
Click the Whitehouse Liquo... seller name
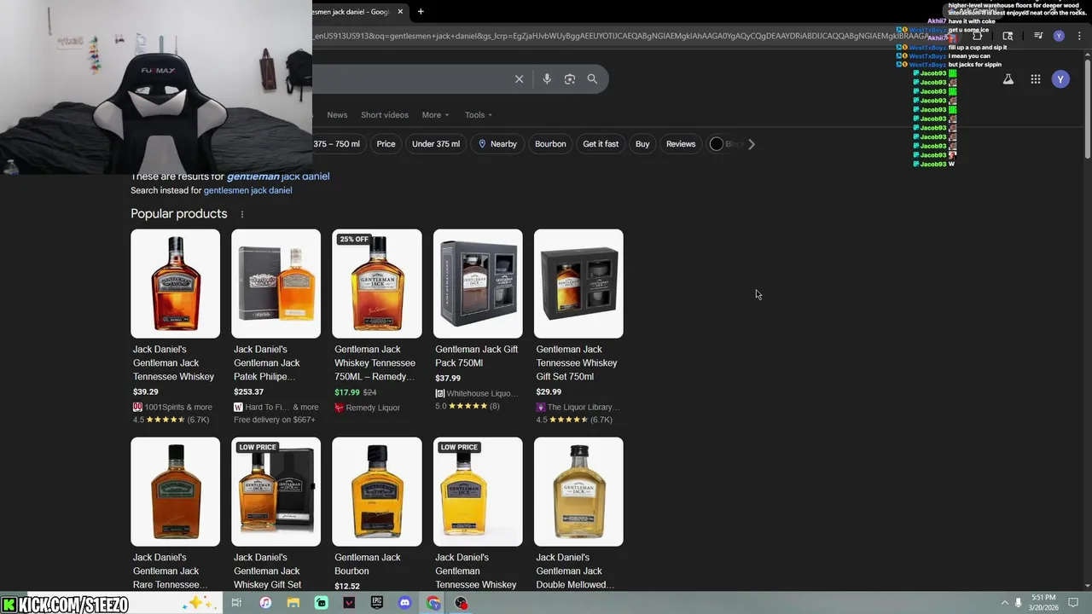tap(482, 393)
